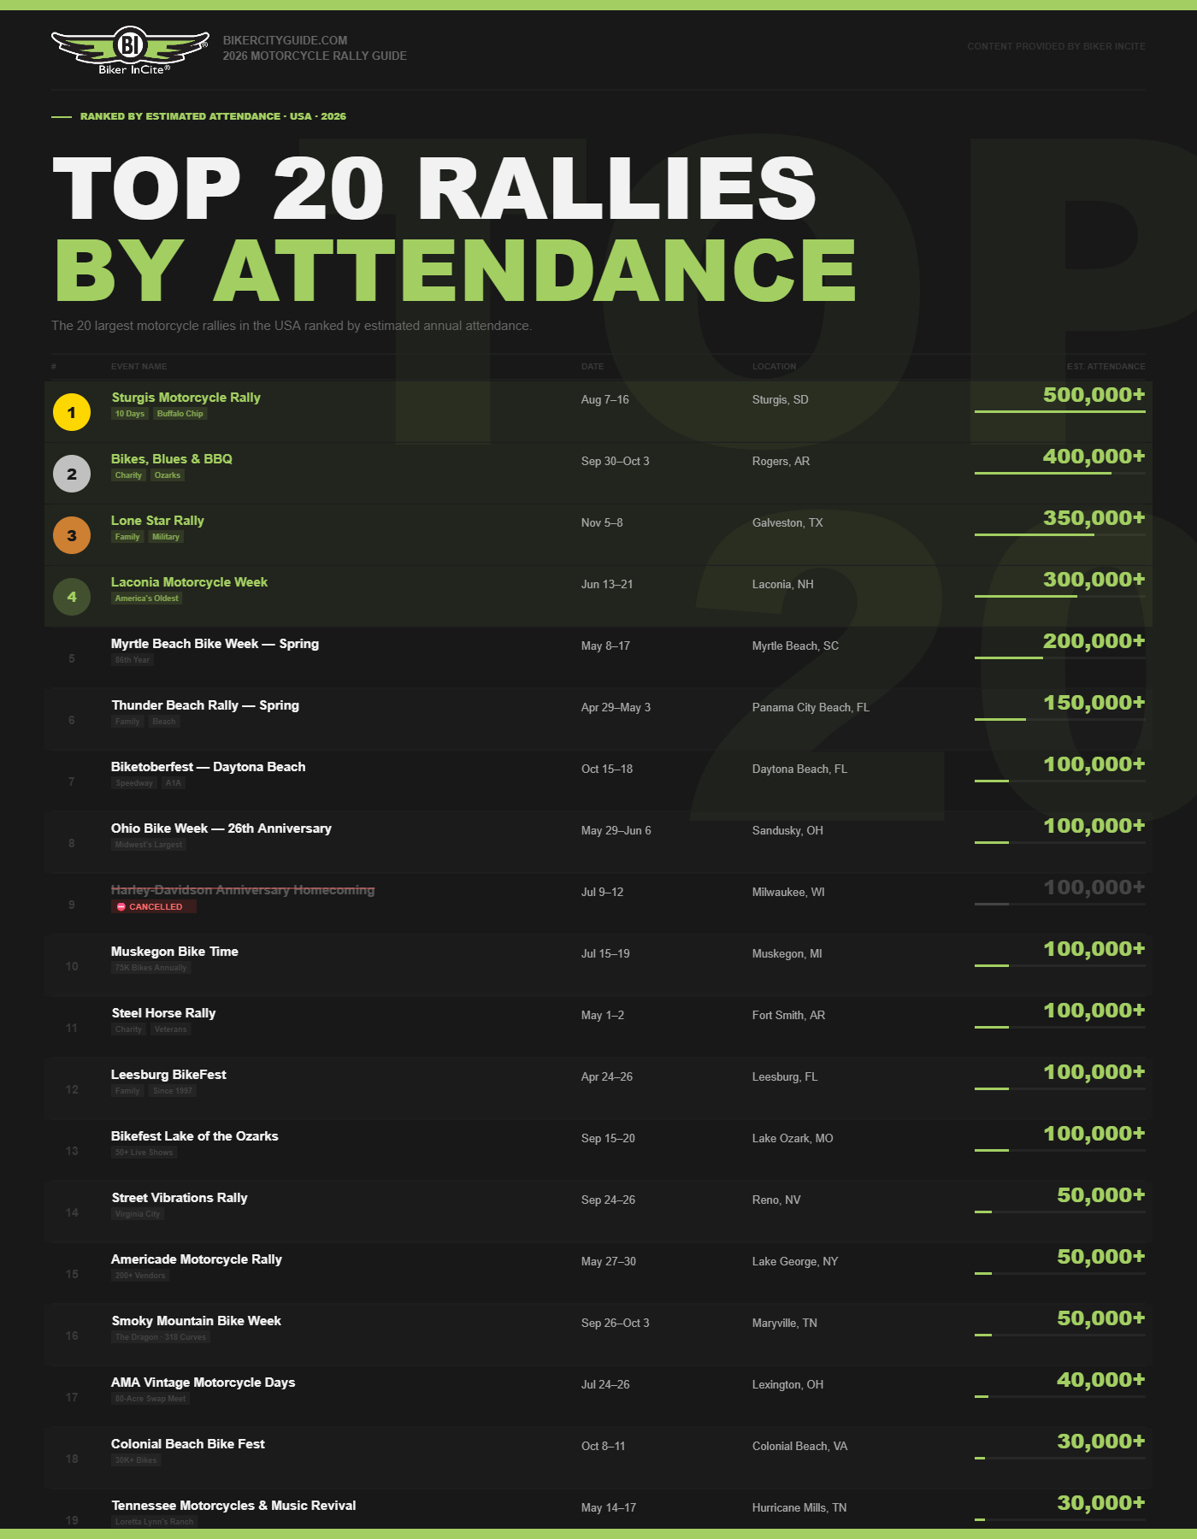Click the EVENT NAME column header
The width and height of the screenshot is (1197, 1539).
[x=139, y=367]
